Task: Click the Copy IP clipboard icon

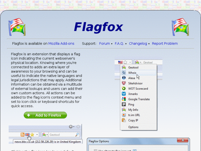Action: (x=124, y=120)
